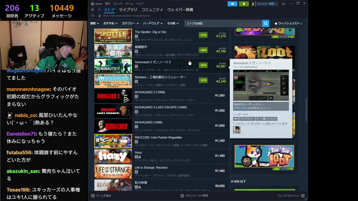The image size is (358, 201).
Task: Expand the カテゴリー dropdown
Action: (x=130, y=23)
